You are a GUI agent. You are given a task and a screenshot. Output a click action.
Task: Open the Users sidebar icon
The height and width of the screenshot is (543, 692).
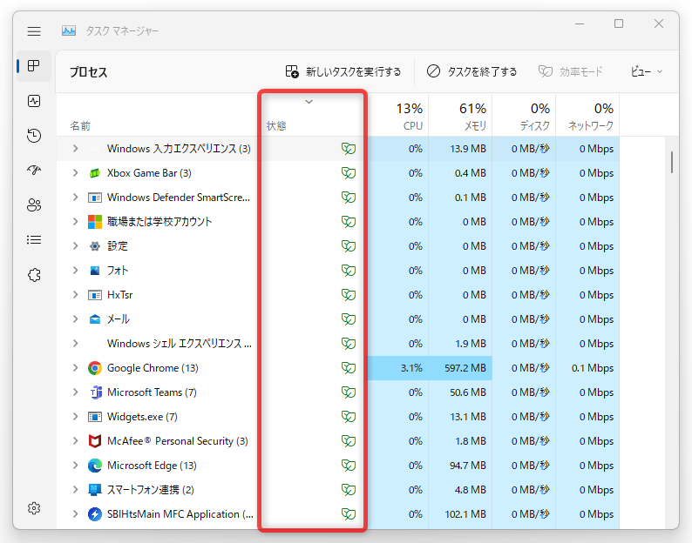coord(34,205)
